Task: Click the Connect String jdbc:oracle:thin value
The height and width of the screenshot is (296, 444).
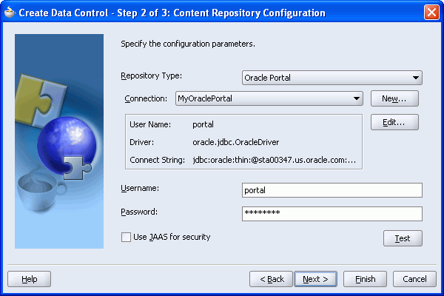Action: coord(274,160)
